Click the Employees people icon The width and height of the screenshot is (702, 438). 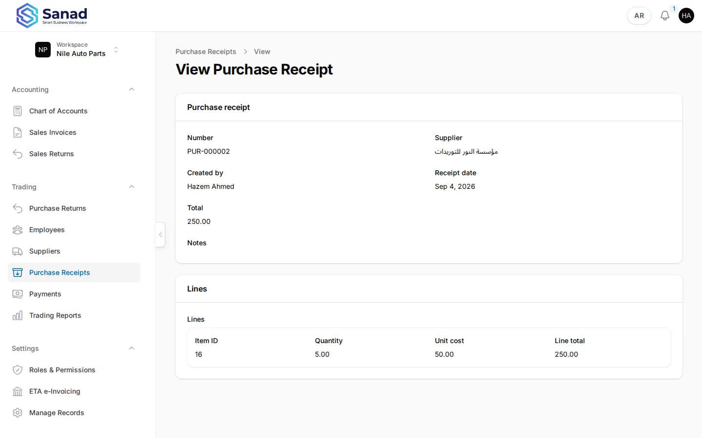click(x=18, y=230)
